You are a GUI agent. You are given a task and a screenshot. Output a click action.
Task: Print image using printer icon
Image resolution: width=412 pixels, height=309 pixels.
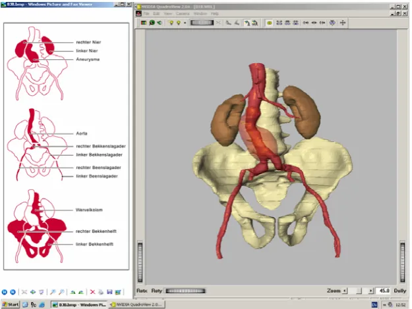[101, 292]
